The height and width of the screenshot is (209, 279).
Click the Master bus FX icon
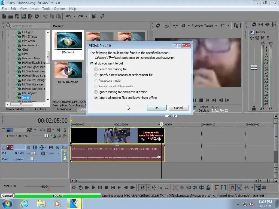click(x=251, y=38)
